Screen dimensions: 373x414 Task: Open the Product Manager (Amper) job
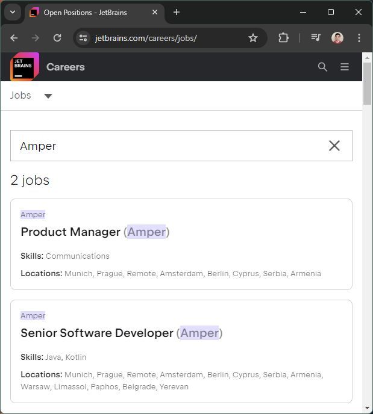[95, 232]
